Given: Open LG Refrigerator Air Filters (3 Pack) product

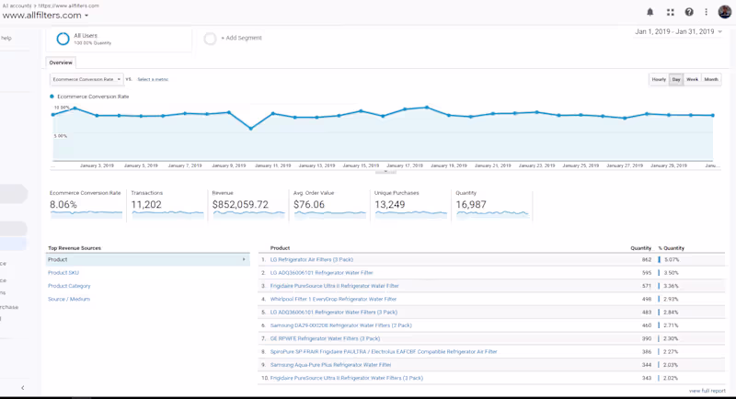Looking at the screenshot, I should (x=312, y=260).
